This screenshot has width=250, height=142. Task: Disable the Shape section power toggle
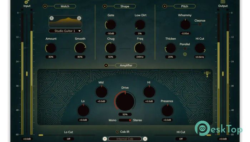tap(105, 6)
